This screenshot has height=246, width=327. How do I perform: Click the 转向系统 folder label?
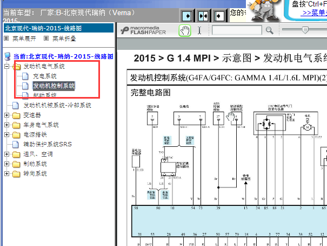pos(35,174)
